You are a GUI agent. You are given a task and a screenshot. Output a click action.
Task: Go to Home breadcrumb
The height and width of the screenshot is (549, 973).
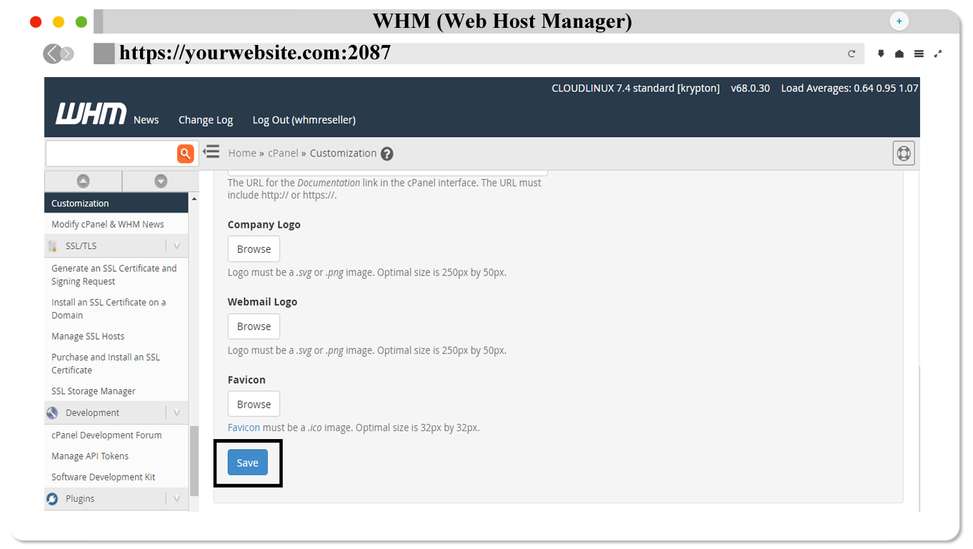pyautogui.click(x=242, y=153)
